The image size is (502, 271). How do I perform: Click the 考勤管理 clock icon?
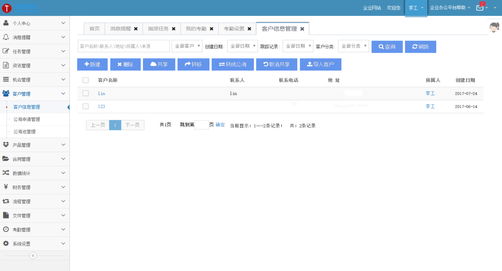(x=6, y=229)
